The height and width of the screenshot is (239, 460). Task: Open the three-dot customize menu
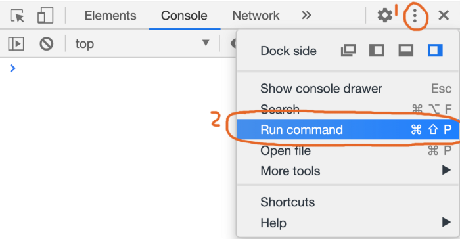point(415,16)
